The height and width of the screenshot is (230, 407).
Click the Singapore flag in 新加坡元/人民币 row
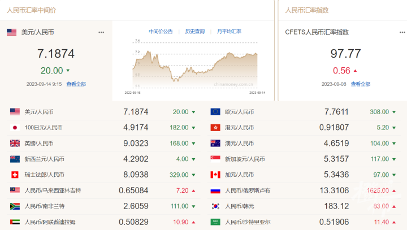[x=215, y=159]
